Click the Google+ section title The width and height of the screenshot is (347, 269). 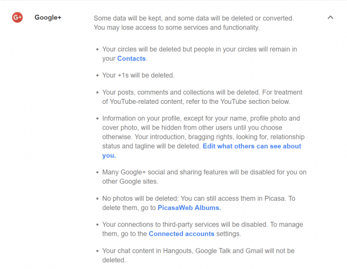click(x=48, y=17)
